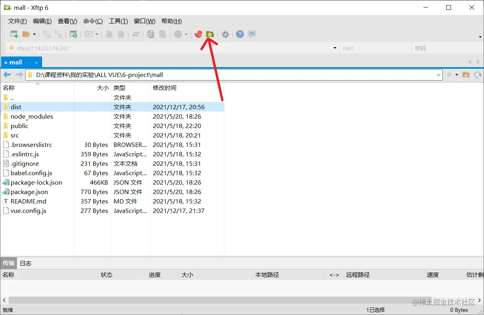Go back with the blue left arrow
Viewport: 484px width, 315px height.
7,75
